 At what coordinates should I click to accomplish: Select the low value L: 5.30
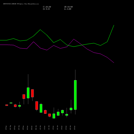tap(68, 9)
